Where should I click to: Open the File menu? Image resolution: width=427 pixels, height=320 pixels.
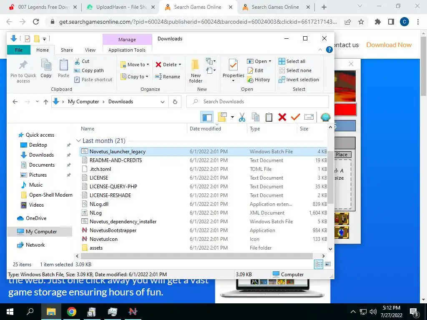pos(19,50)
